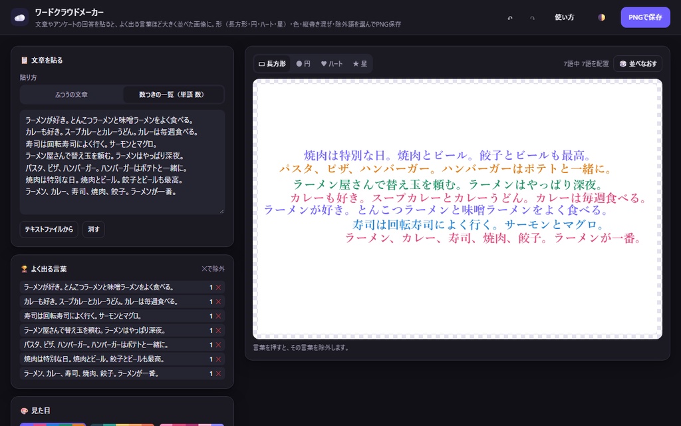Switch paste mode to ふつうの文章

coord(72,95)
